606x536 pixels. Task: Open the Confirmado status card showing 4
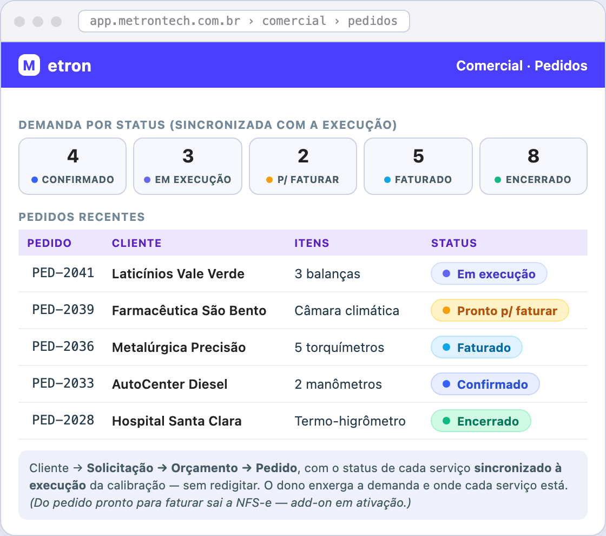[73, 166]
